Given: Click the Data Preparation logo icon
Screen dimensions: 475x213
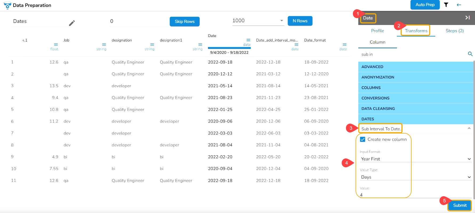Looking at the screenshot, I should (x=7, y=5).
